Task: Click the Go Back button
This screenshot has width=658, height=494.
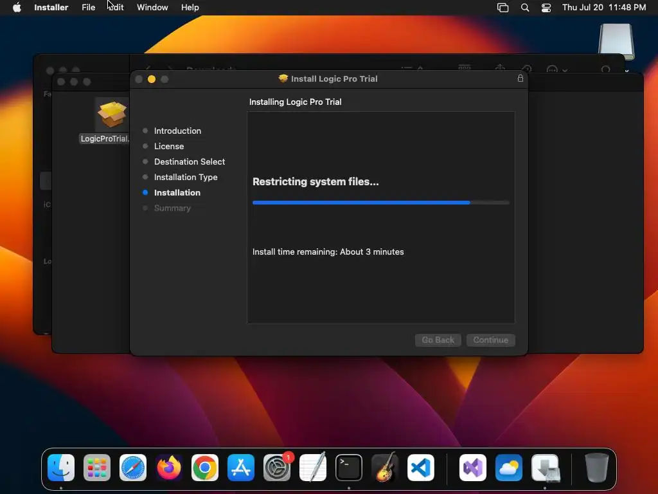Action: click(x=438, y=340)
